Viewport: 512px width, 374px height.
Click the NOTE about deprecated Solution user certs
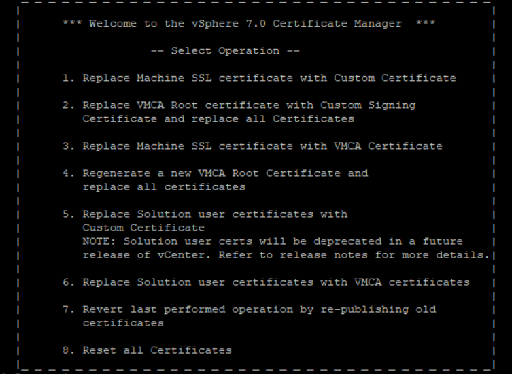(x=273, y=241)
